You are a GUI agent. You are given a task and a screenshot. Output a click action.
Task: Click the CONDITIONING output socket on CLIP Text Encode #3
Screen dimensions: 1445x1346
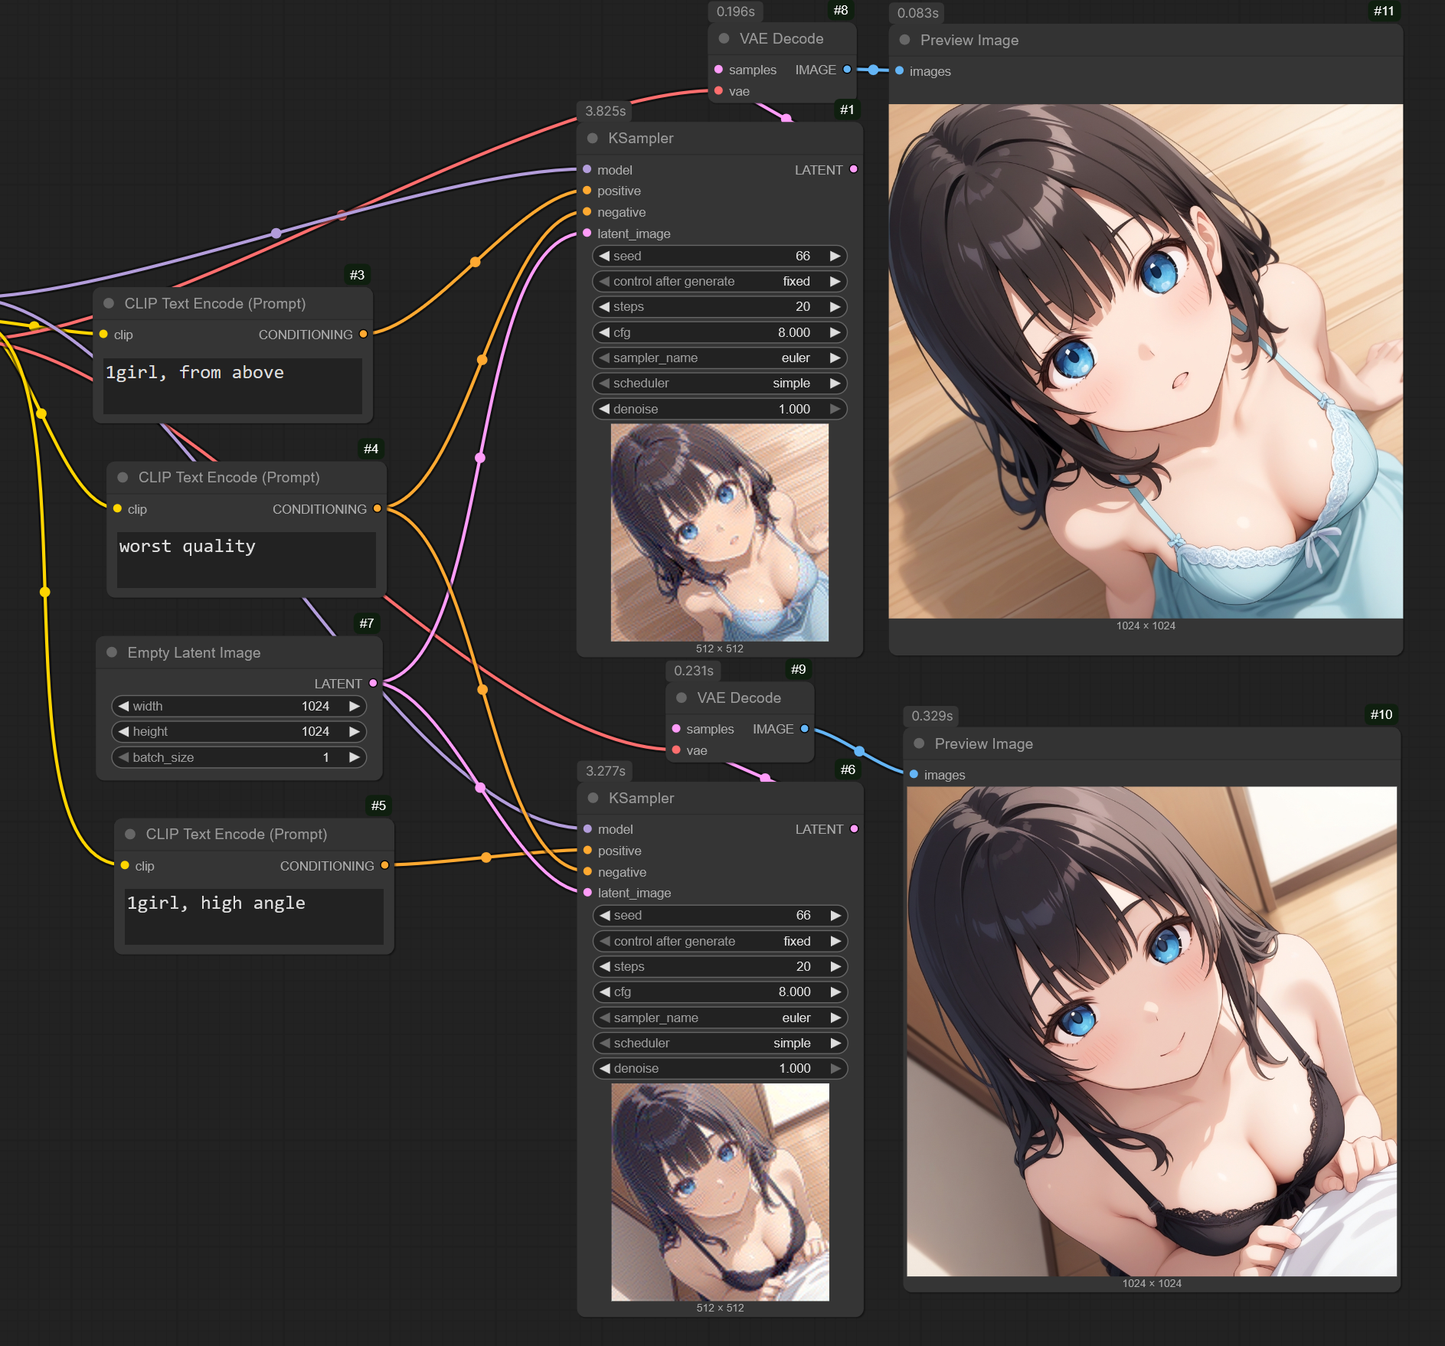(x=364, y=335)
